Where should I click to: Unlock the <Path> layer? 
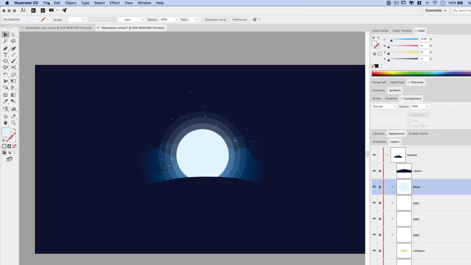click(380, 171)
